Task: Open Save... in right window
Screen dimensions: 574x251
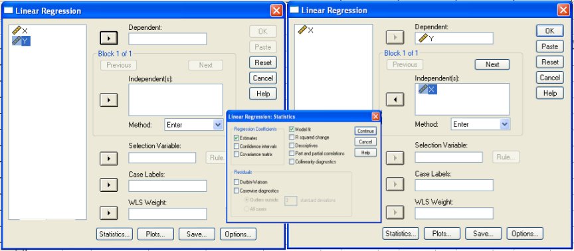Action: (483, 234)
